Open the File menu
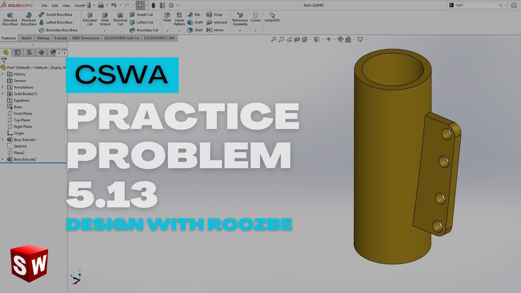The width and height of the screenshot is (521, 293). pyautogui.click(x=44, y=6)
